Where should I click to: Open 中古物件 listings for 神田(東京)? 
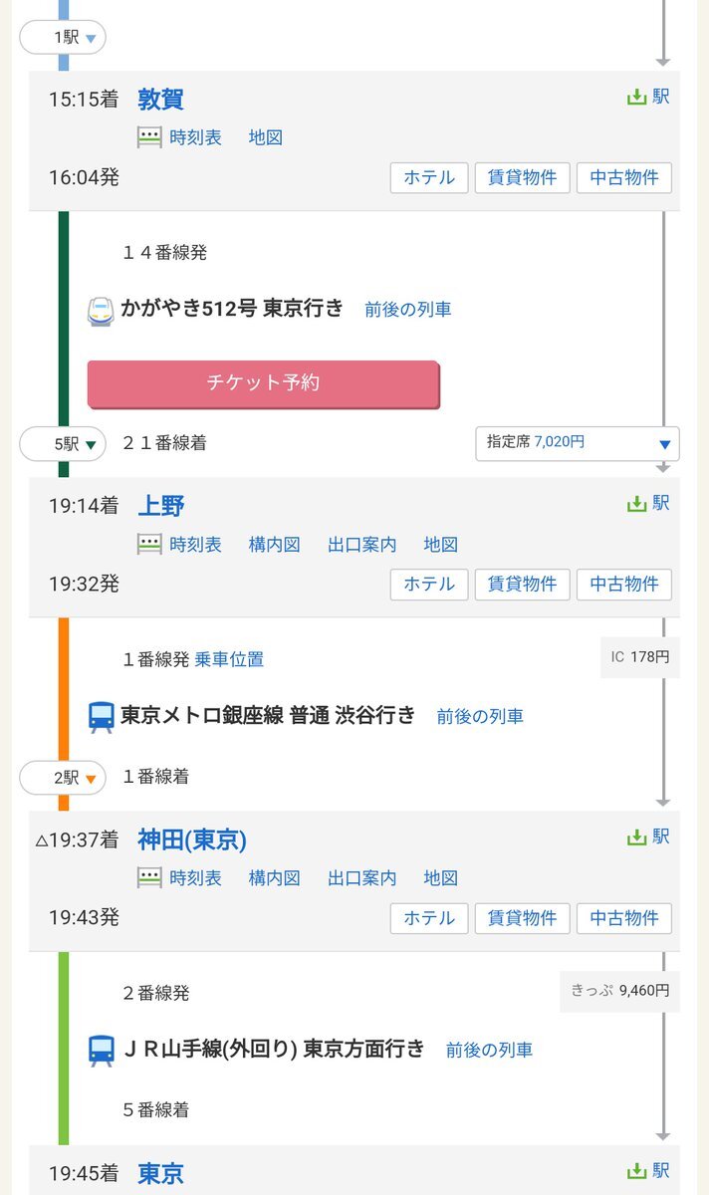click(x=624, y=918)
